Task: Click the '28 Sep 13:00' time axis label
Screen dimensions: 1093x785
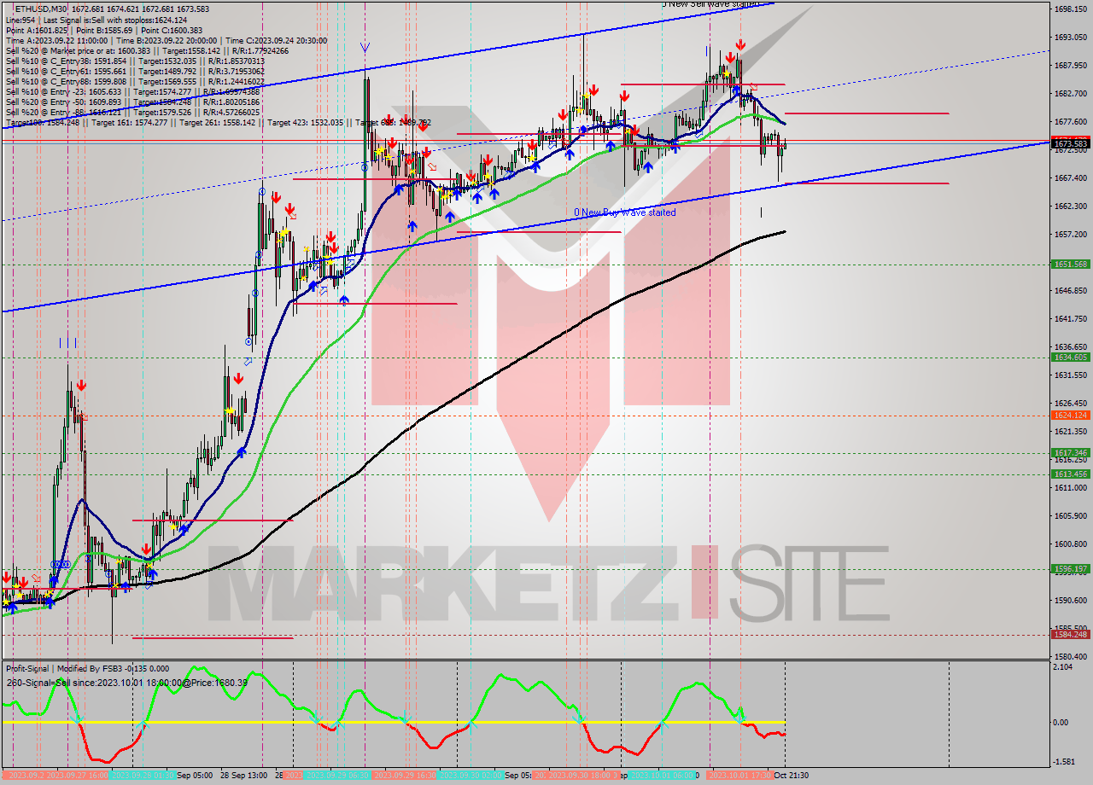Action: coord(245,776)
